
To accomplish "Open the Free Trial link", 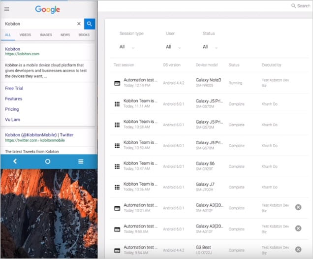I will tap(13, 88).
